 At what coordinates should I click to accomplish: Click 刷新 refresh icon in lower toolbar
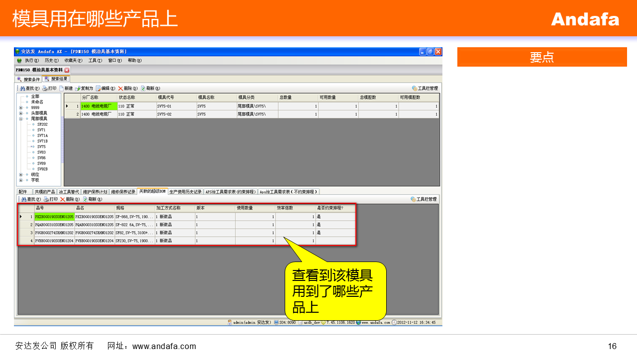(x=86, y=199)
